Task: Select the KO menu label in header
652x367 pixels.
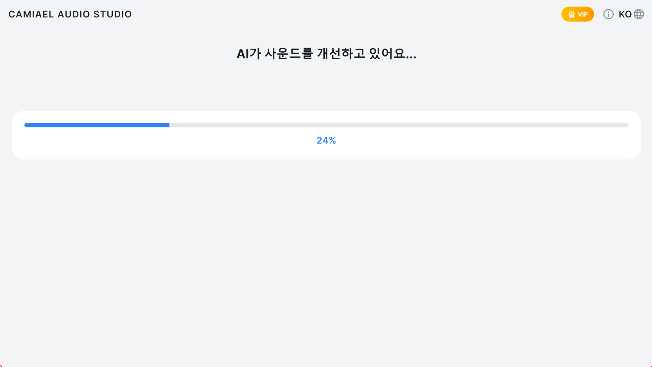Action: (625, 14)
